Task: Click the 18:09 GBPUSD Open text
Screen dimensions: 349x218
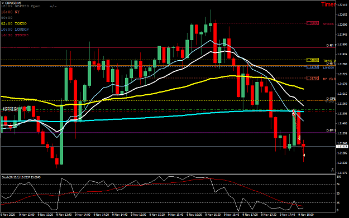Action: click(x=21, y=6)
